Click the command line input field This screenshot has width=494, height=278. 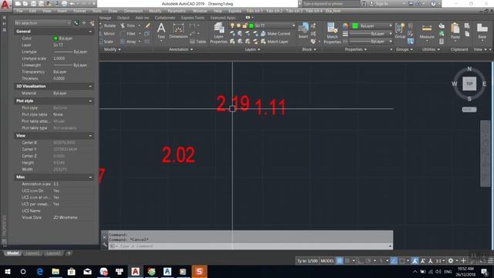250,246
